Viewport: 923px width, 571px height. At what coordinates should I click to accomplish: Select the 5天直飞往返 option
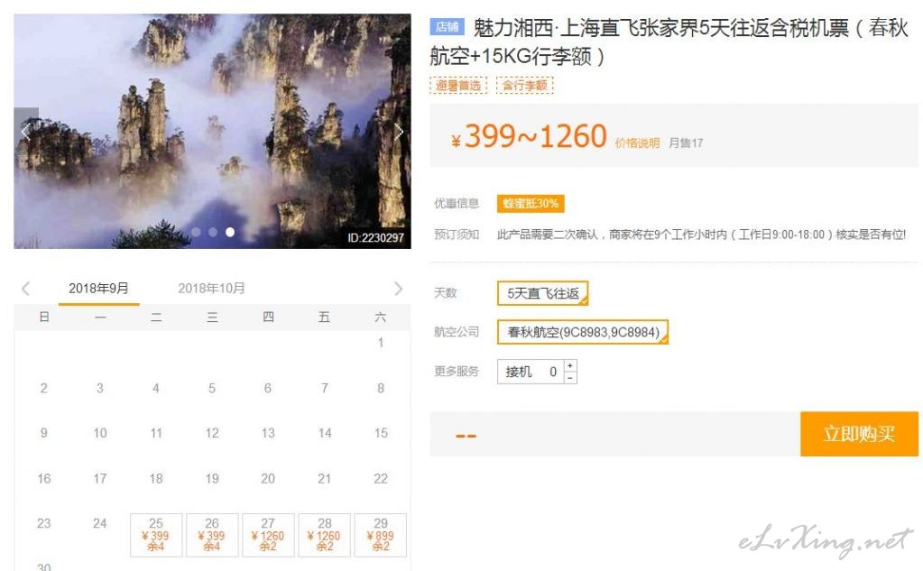(543, 293)
